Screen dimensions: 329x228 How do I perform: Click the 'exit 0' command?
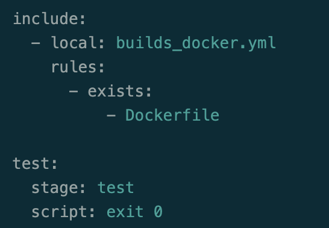pyautogui.click(x=134, y=212)
